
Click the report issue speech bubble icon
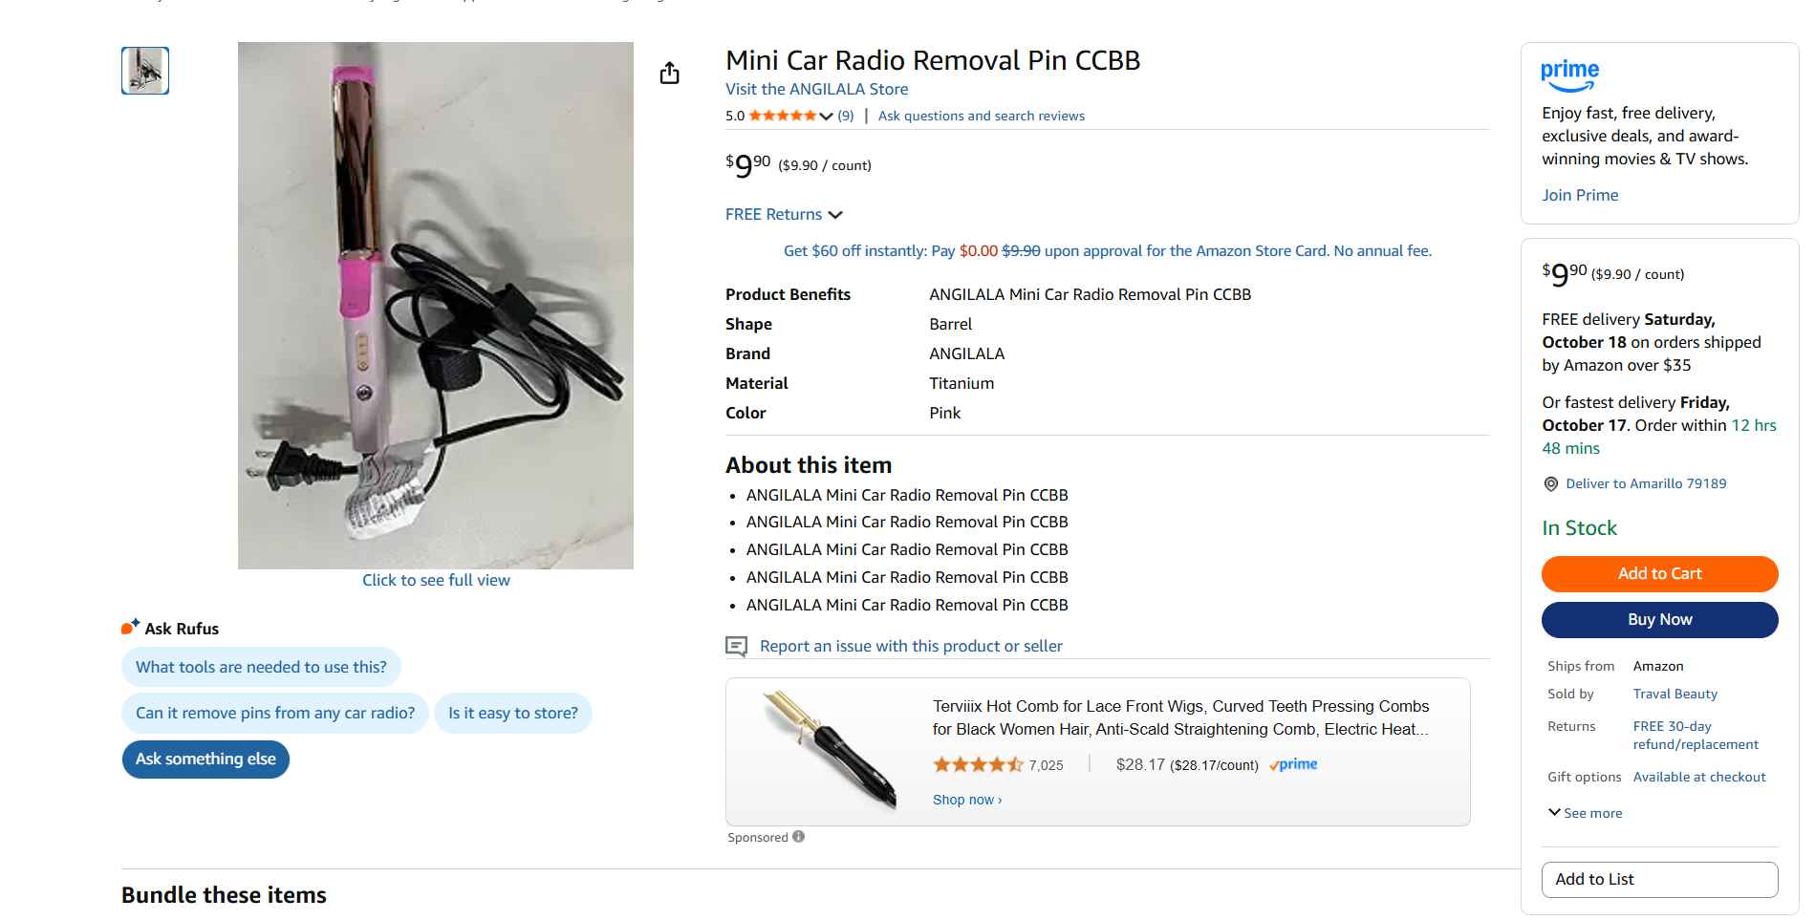click(x=736, y=647)
